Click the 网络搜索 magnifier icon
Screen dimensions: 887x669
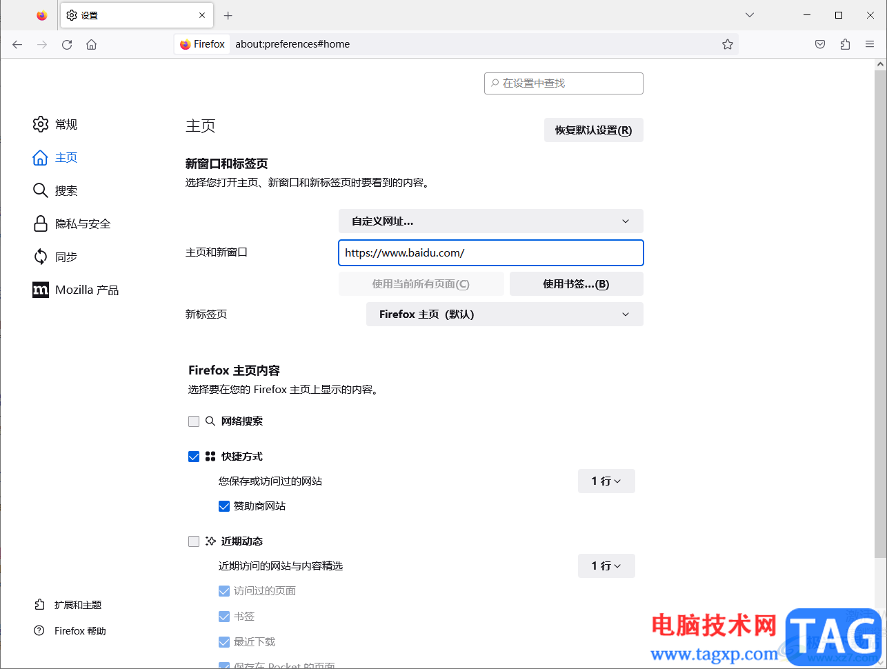[210, 421]
